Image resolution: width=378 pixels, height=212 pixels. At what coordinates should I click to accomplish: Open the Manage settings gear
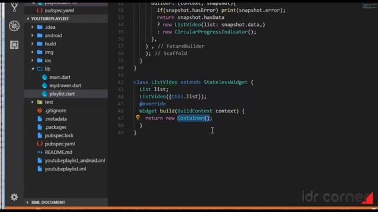coord(14,197)
